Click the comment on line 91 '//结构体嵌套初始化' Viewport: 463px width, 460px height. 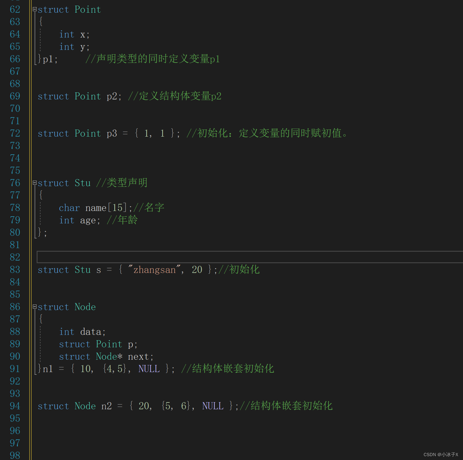228,369
